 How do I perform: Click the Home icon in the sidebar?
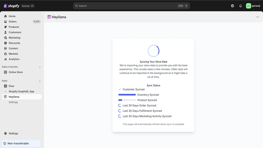point(5,16)
